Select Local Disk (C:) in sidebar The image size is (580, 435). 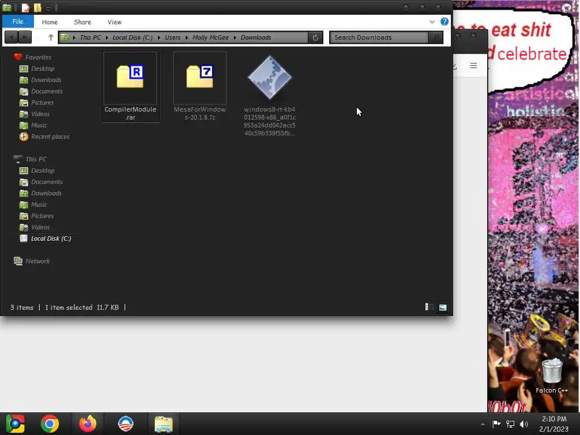point(45,238)
